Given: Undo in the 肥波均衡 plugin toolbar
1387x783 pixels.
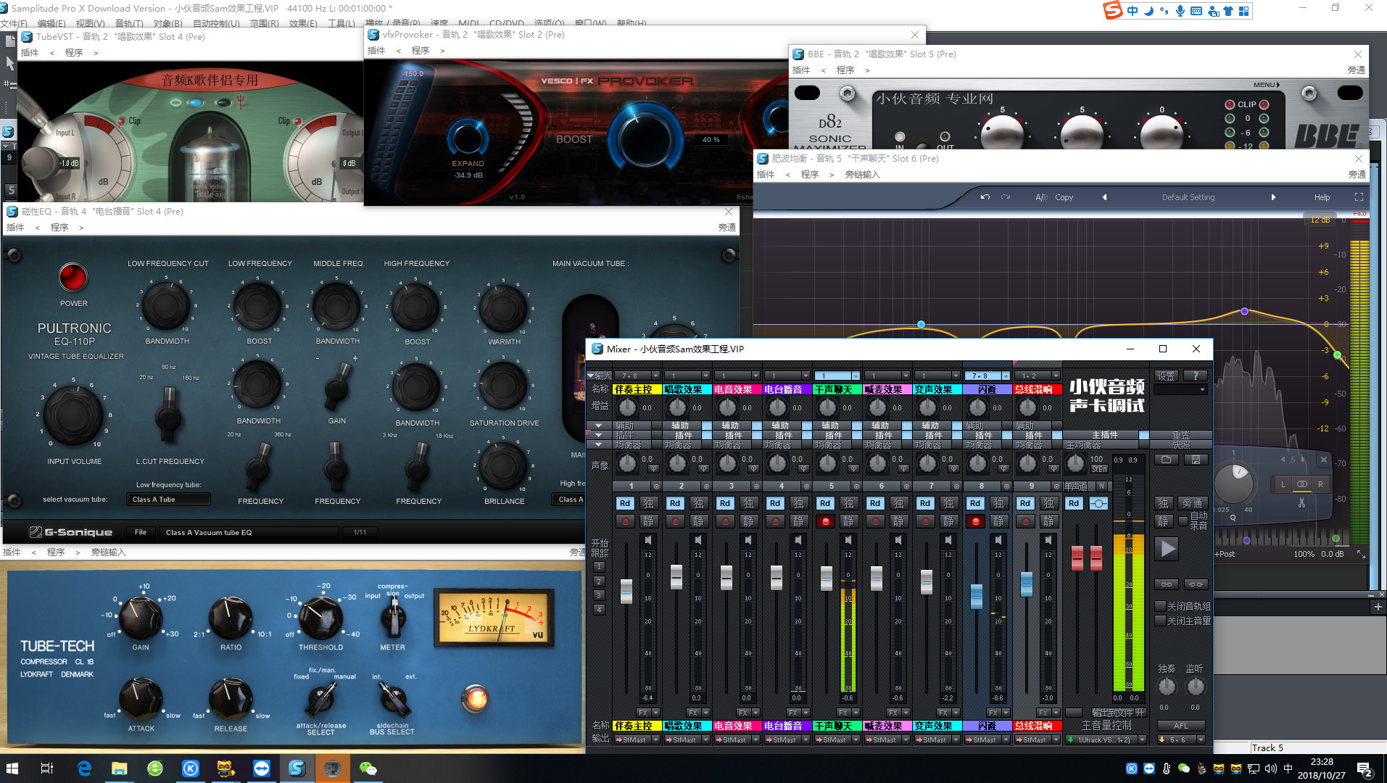Looking at the screenshot, I should pyautogui.click(x=985, y=197).
